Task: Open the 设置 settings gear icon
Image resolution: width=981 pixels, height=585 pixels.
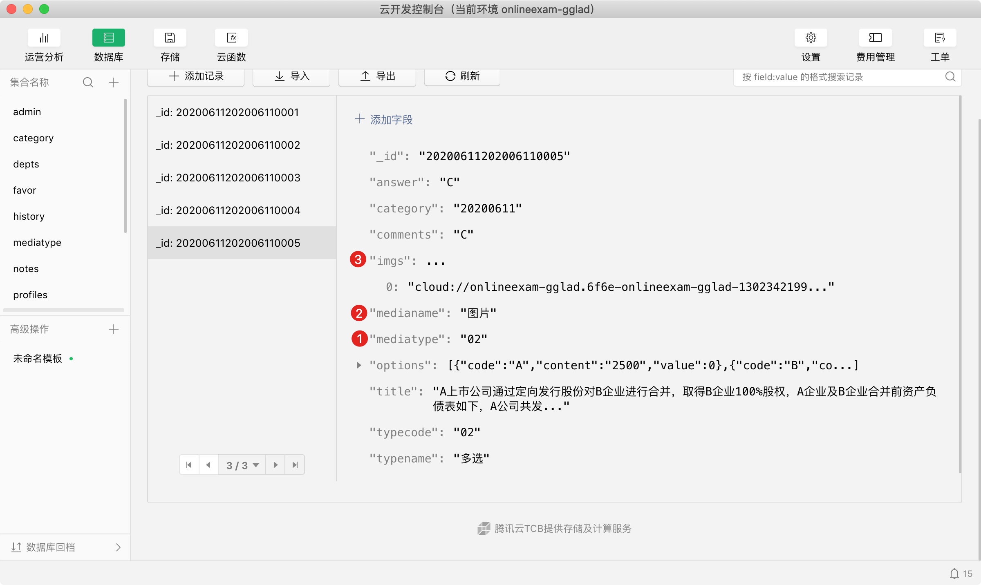Action: [x=811, y=38]
